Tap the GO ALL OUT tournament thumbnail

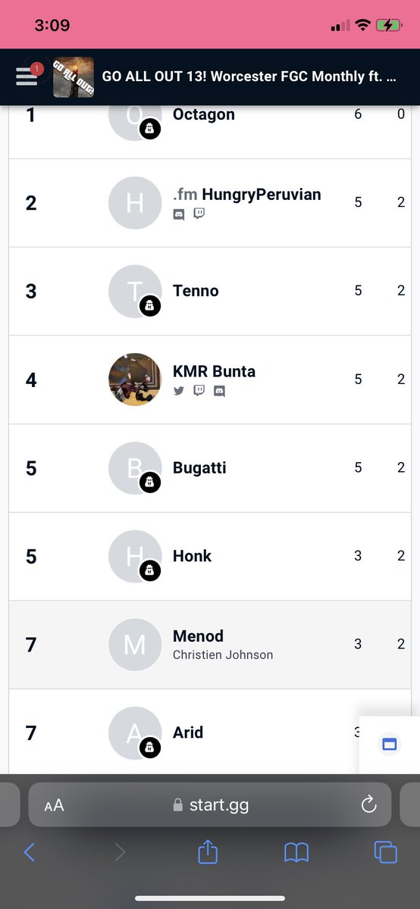[x=74, y=77]
